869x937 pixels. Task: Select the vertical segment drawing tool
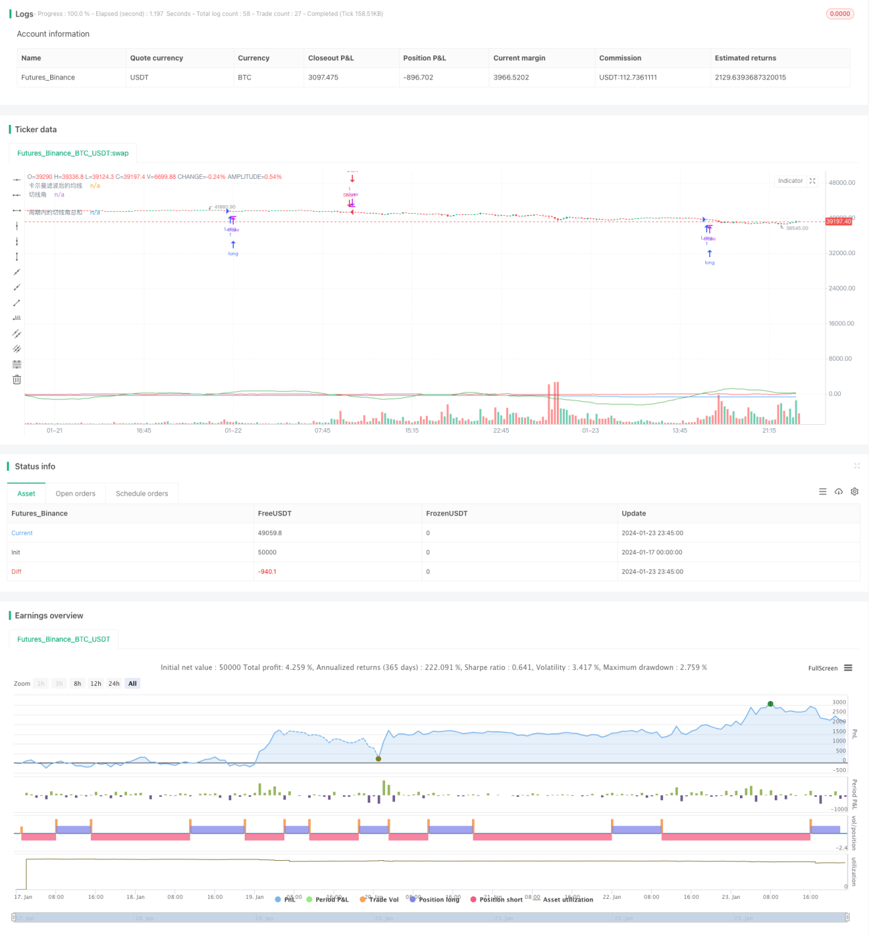point(17,256)
